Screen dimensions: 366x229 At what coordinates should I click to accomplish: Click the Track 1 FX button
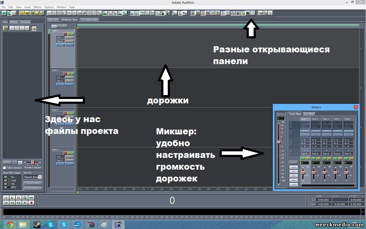(70, 44)
